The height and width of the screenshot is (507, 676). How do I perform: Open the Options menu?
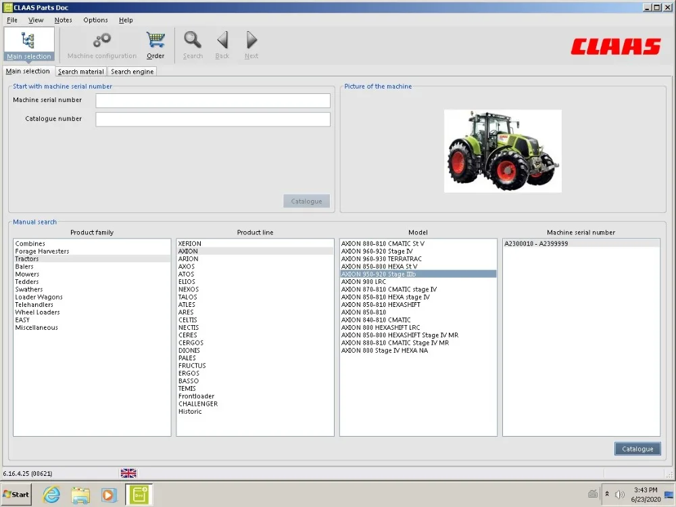pyautogui.click(x=95, y=20)
